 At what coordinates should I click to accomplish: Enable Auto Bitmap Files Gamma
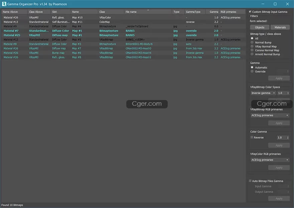[250, 181]
